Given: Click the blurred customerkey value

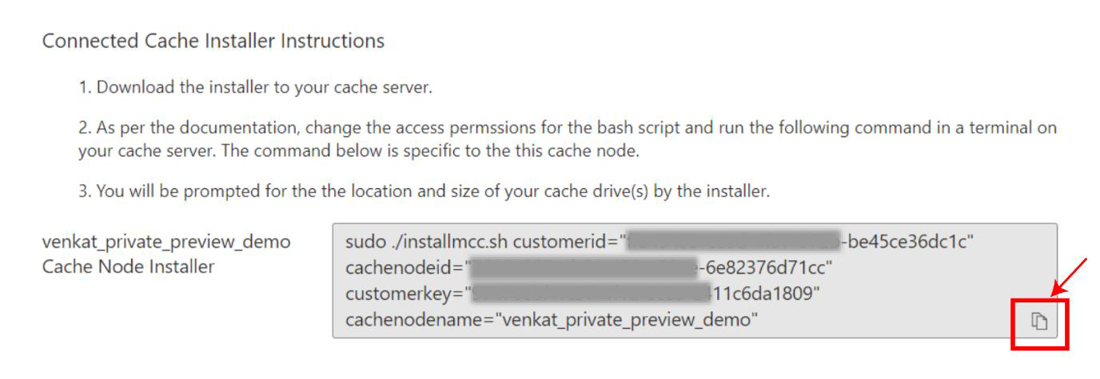Looking at the screenshot, I should click(590, 294).
